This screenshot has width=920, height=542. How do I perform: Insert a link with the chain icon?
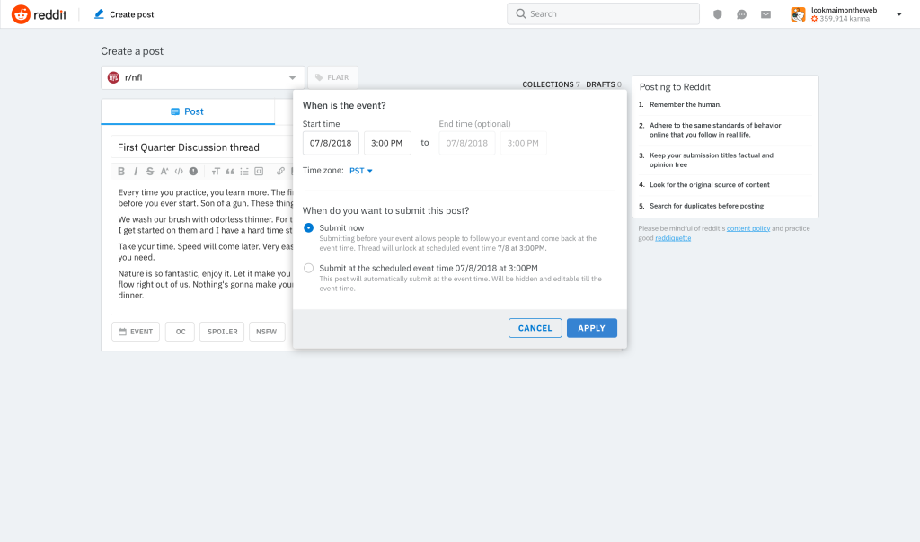pos(280,172)
